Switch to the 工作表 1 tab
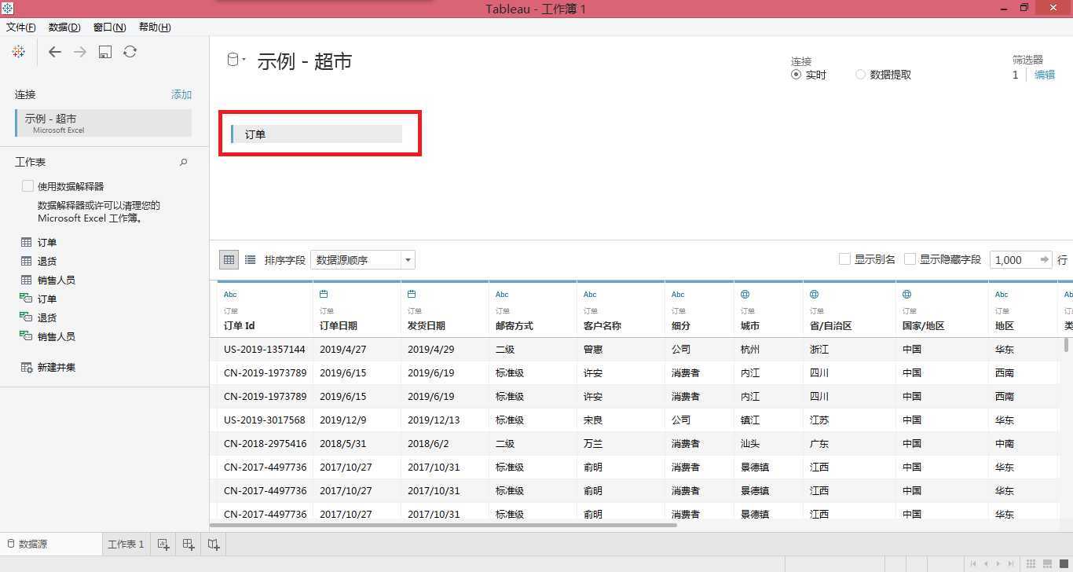The height and width of the screenshot is (572, 1073). (126, 544)
